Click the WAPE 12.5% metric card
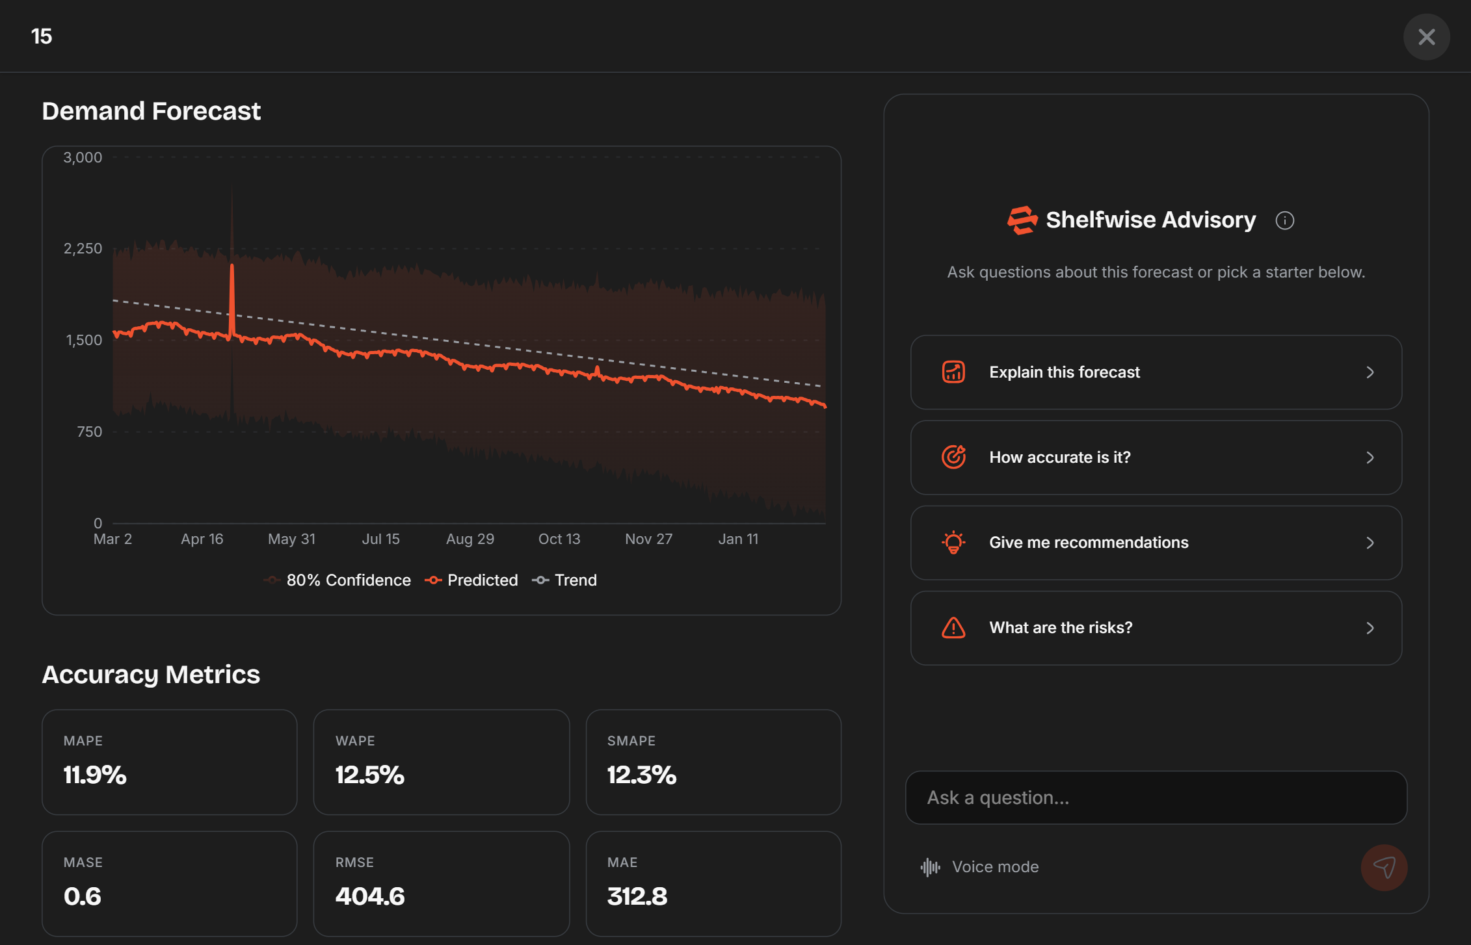Image resolution: width=1471 pixels, height=945 pixels. [441, 762]
